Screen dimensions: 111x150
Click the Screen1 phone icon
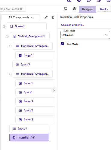pyautogui.click(x=11, y=26)
